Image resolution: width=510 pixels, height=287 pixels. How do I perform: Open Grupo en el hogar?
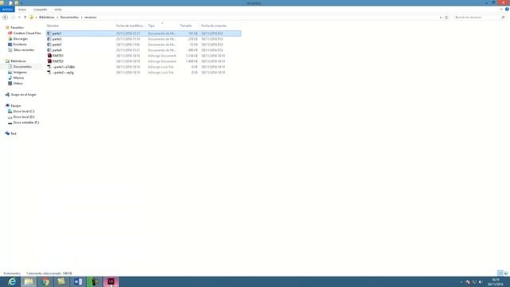pos(23,95)
